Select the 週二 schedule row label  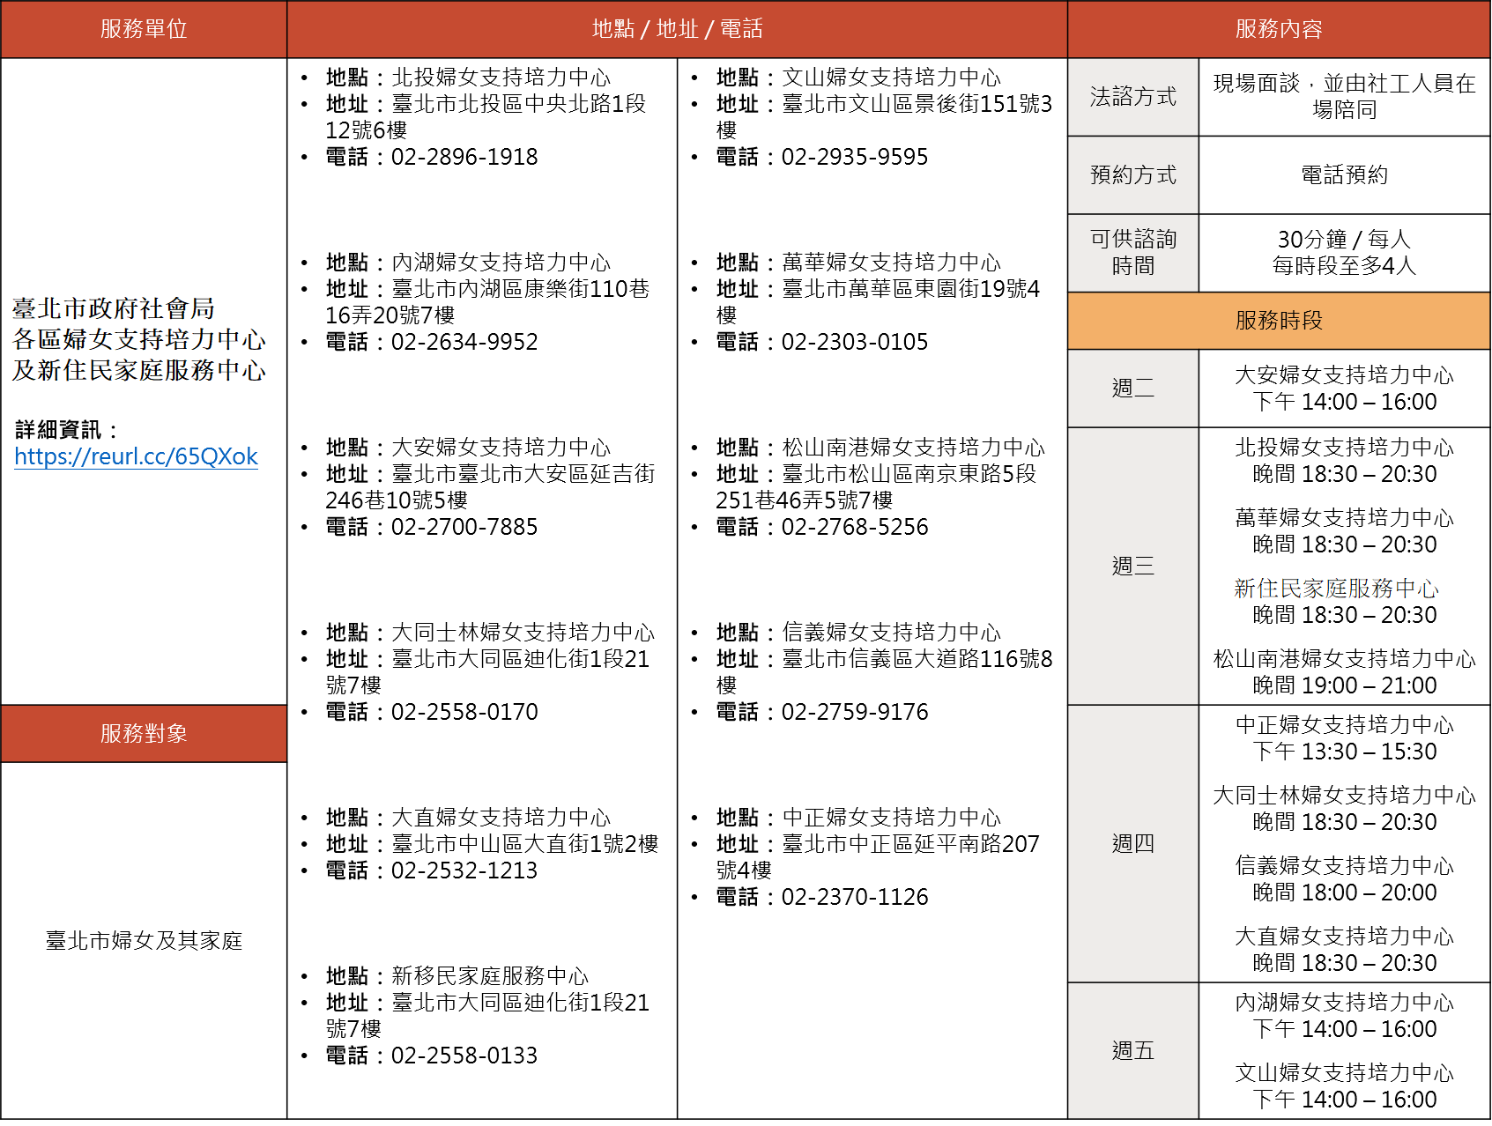point(1132,389)
